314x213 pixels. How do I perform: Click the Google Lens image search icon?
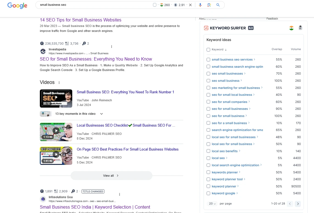point(209,5)
